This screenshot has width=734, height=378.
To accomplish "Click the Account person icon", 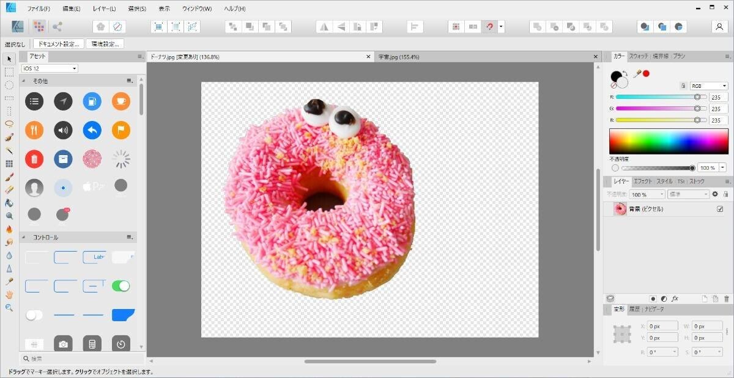I will [x=719, y=27].
